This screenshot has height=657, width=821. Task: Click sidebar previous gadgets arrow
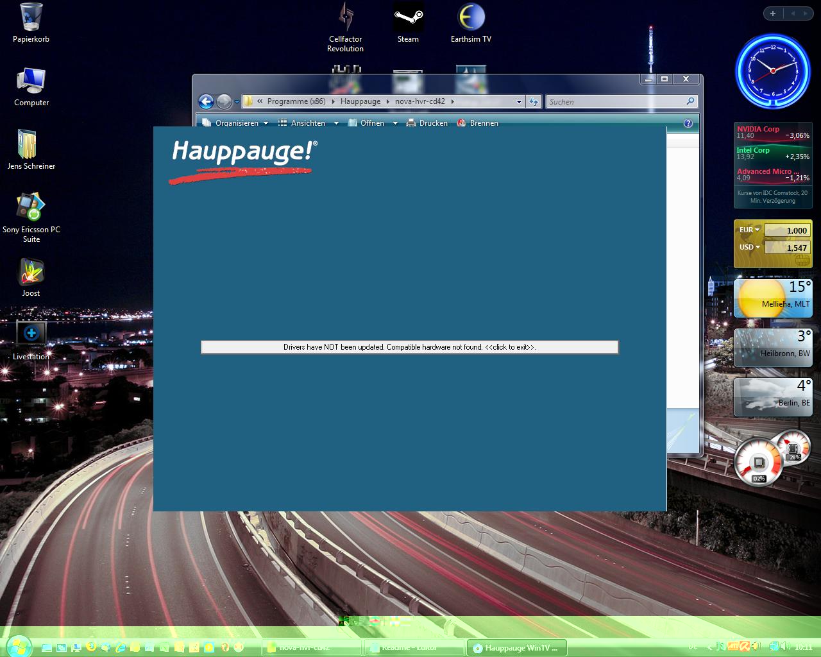point(793,13)
